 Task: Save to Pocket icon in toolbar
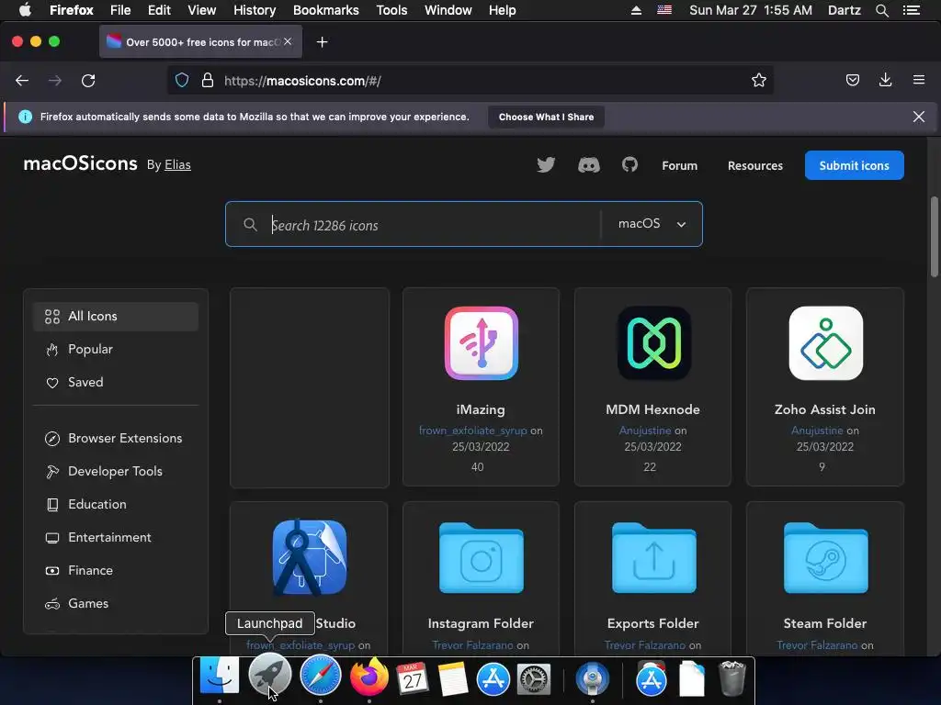click(852, 81)
